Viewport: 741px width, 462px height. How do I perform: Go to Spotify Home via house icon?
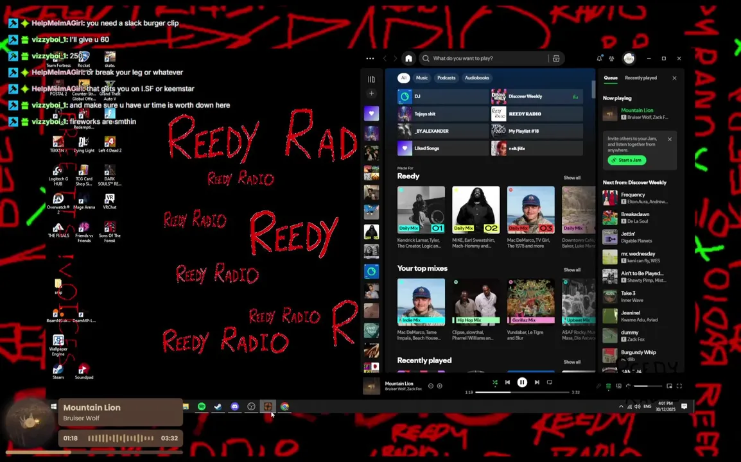click(x=408, y=58)
